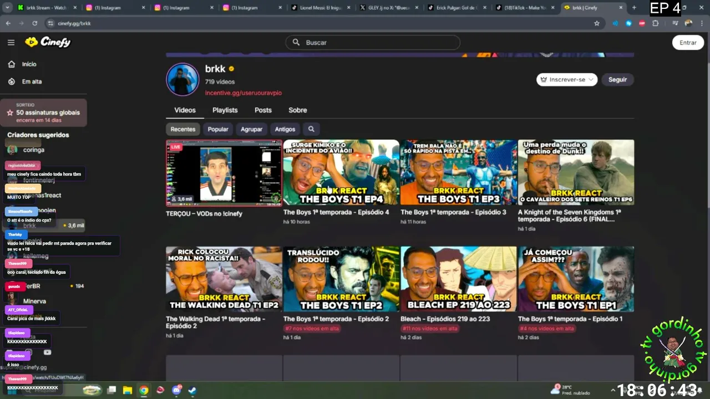Screen dimensions: 710x399
Task: Select the Popular filter
Action: pos(218,129)
